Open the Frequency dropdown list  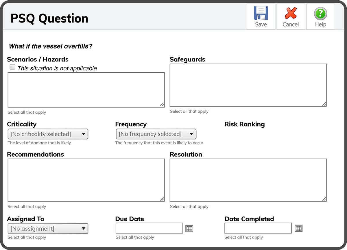tap(156, 134)
